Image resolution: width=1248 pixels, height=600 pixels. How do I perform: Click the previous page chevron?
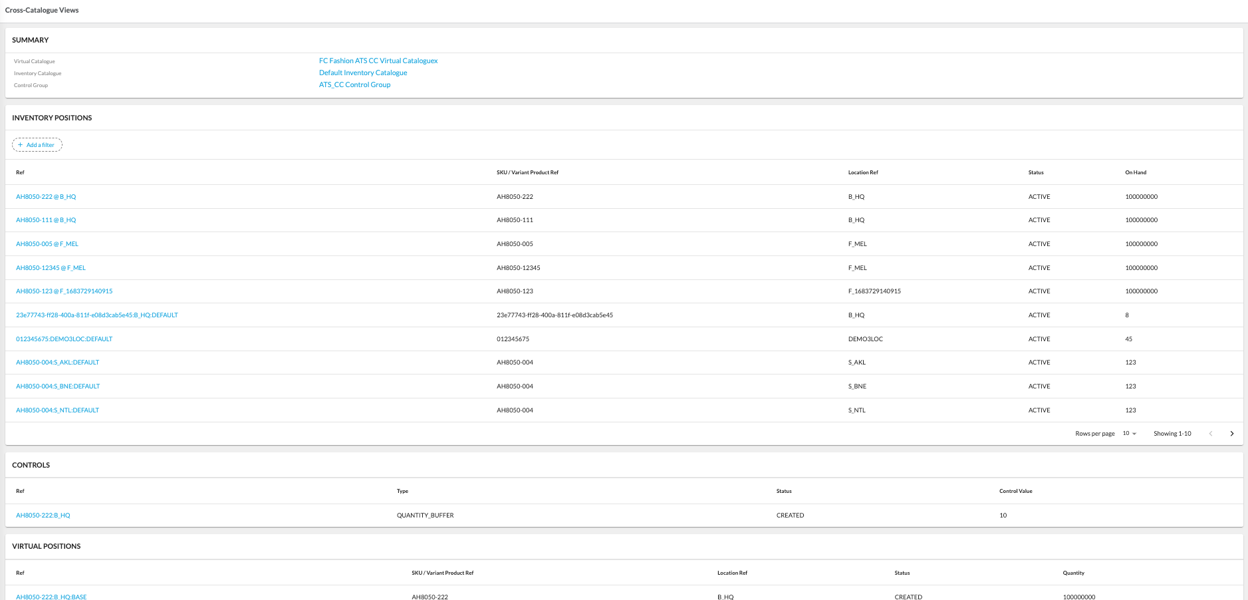(1210, 433)
